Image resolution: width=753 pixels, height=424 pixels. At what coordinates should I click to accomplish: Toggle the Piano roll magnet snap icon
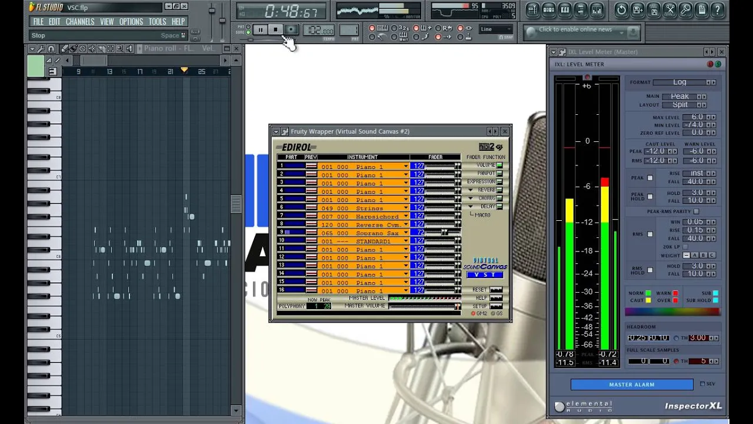click(x=51, y=49)
